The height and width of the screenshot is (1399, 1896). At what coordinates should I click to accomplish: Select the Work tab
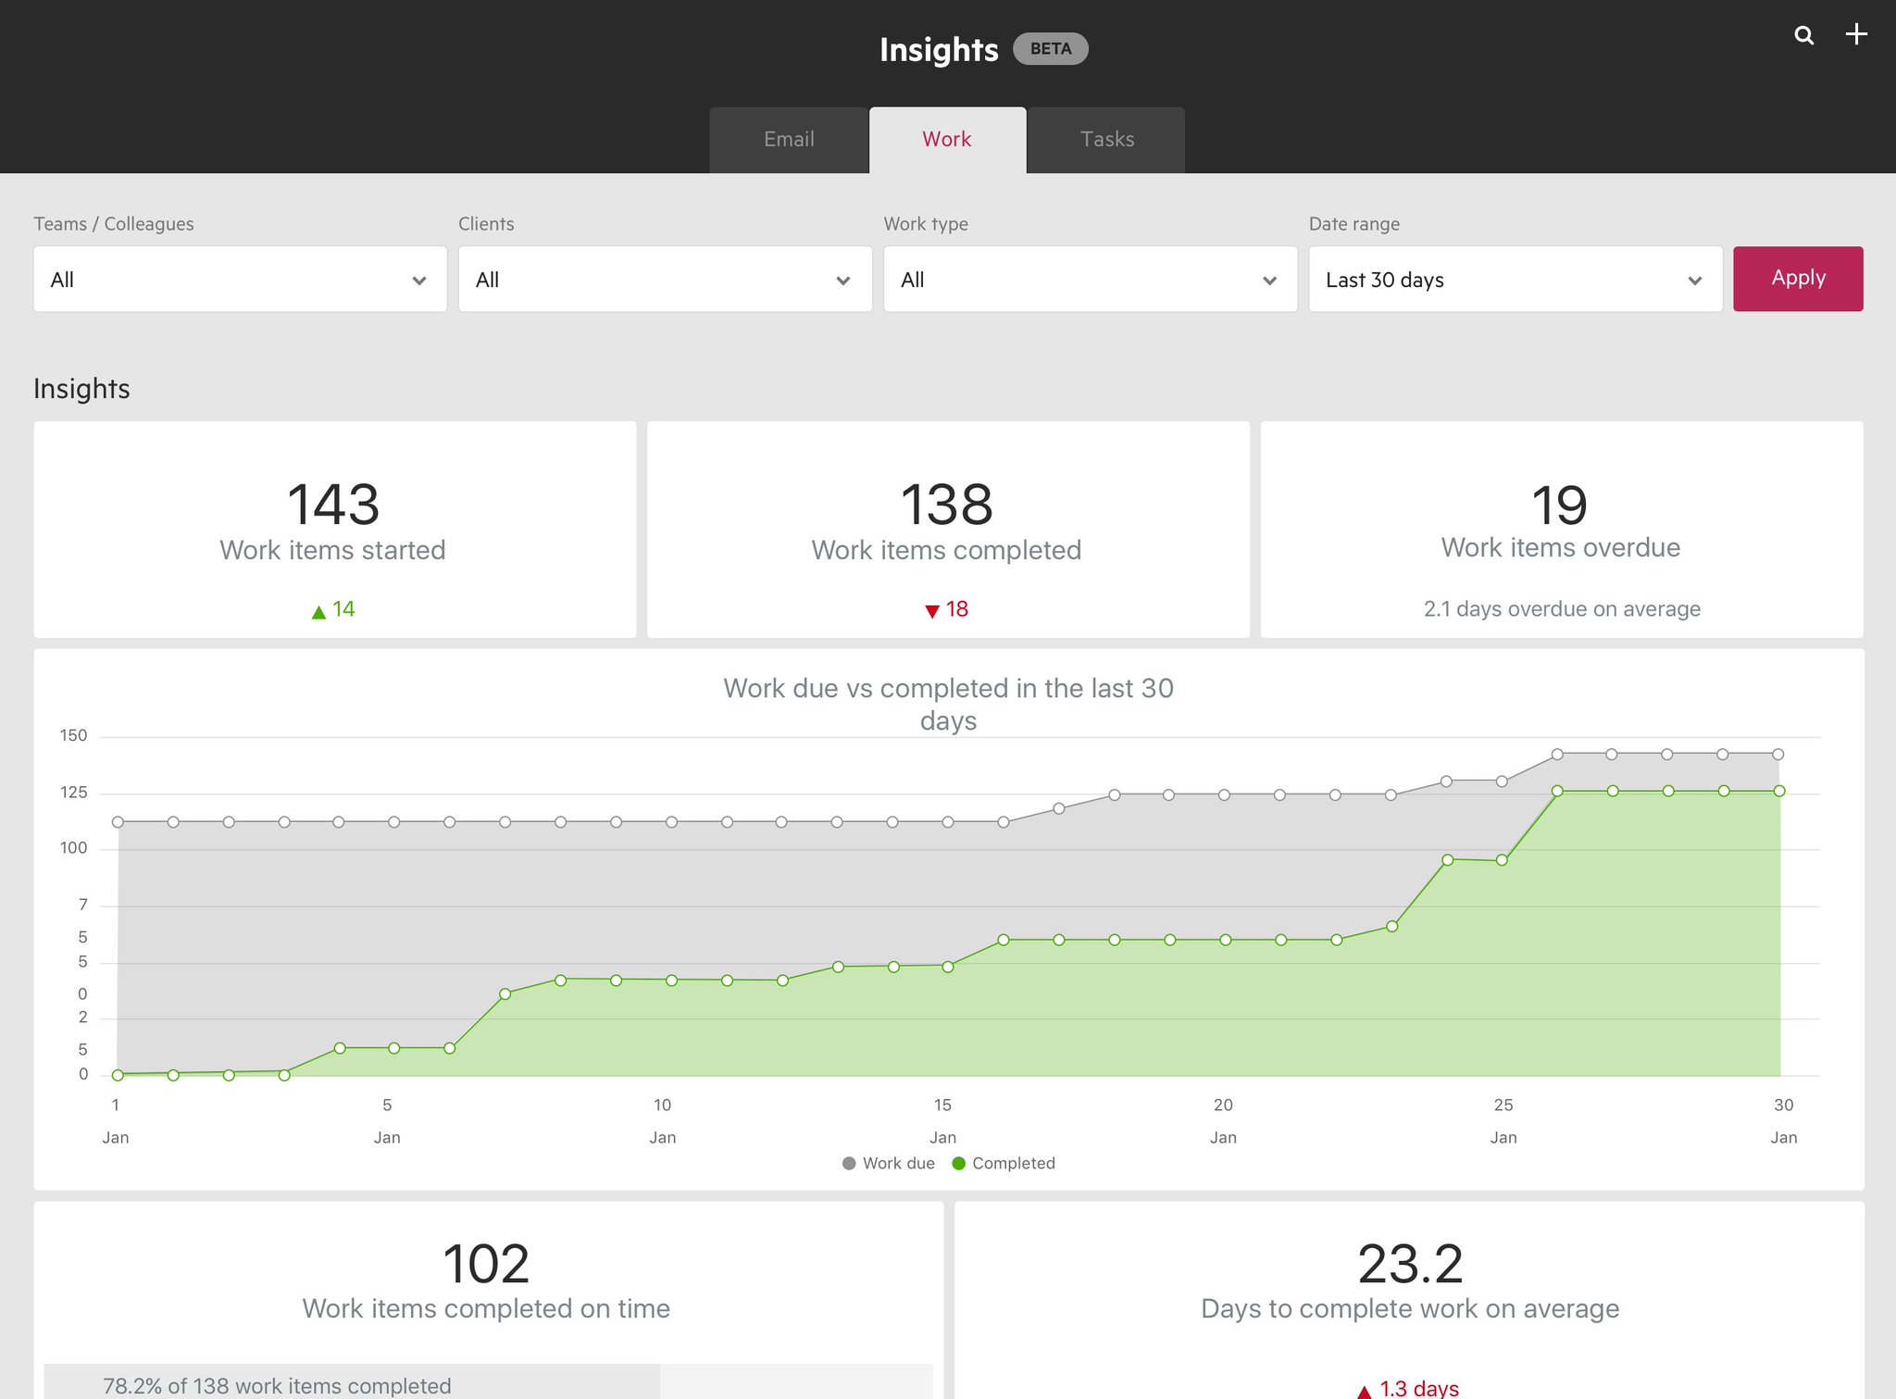(946, 139)
